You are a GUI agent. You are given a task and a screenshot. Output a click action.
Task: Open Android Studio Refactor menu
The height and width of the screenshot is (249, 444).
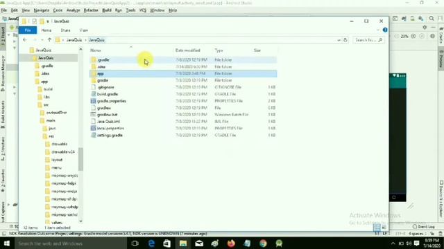pos(91,10)
